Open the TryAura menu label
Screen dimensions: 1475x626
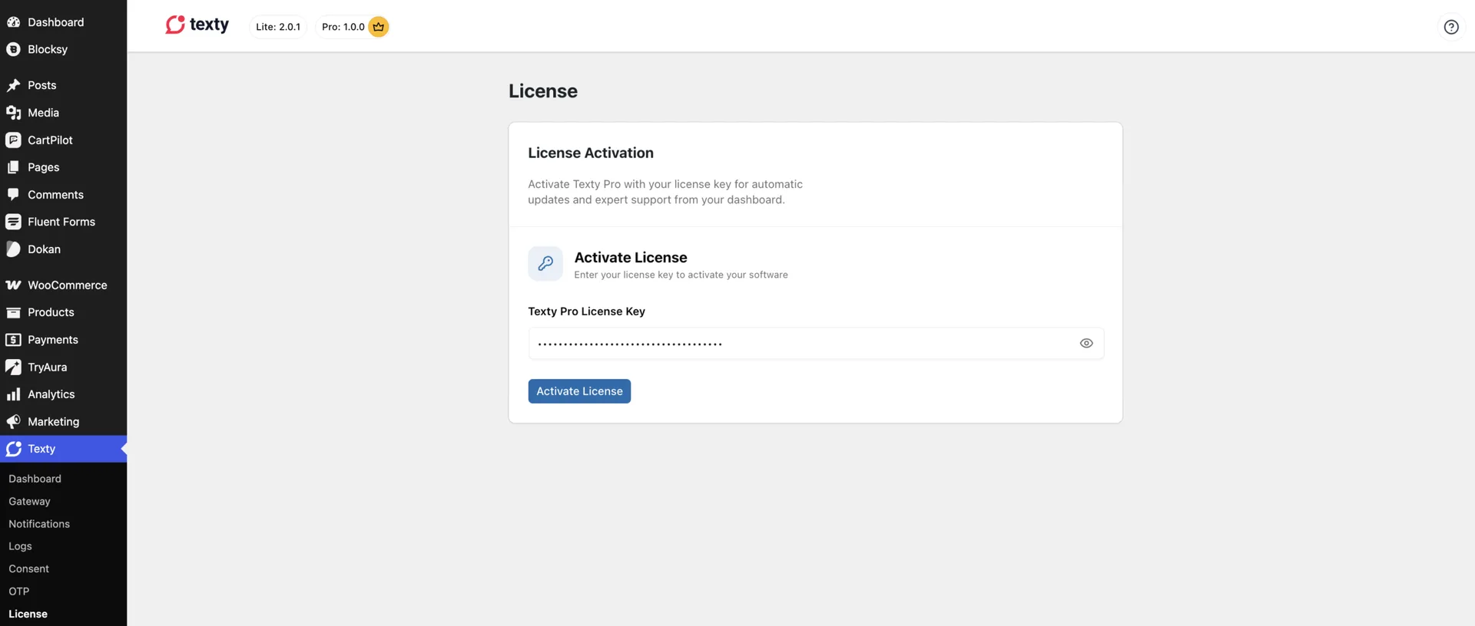(x=47, y=367)
